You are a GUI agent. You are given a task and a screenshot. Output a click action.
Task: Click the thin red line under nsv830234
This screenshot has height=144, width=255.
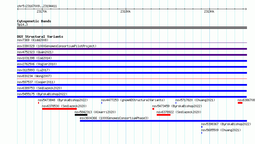pyautogui.click(x=132, y=79)
